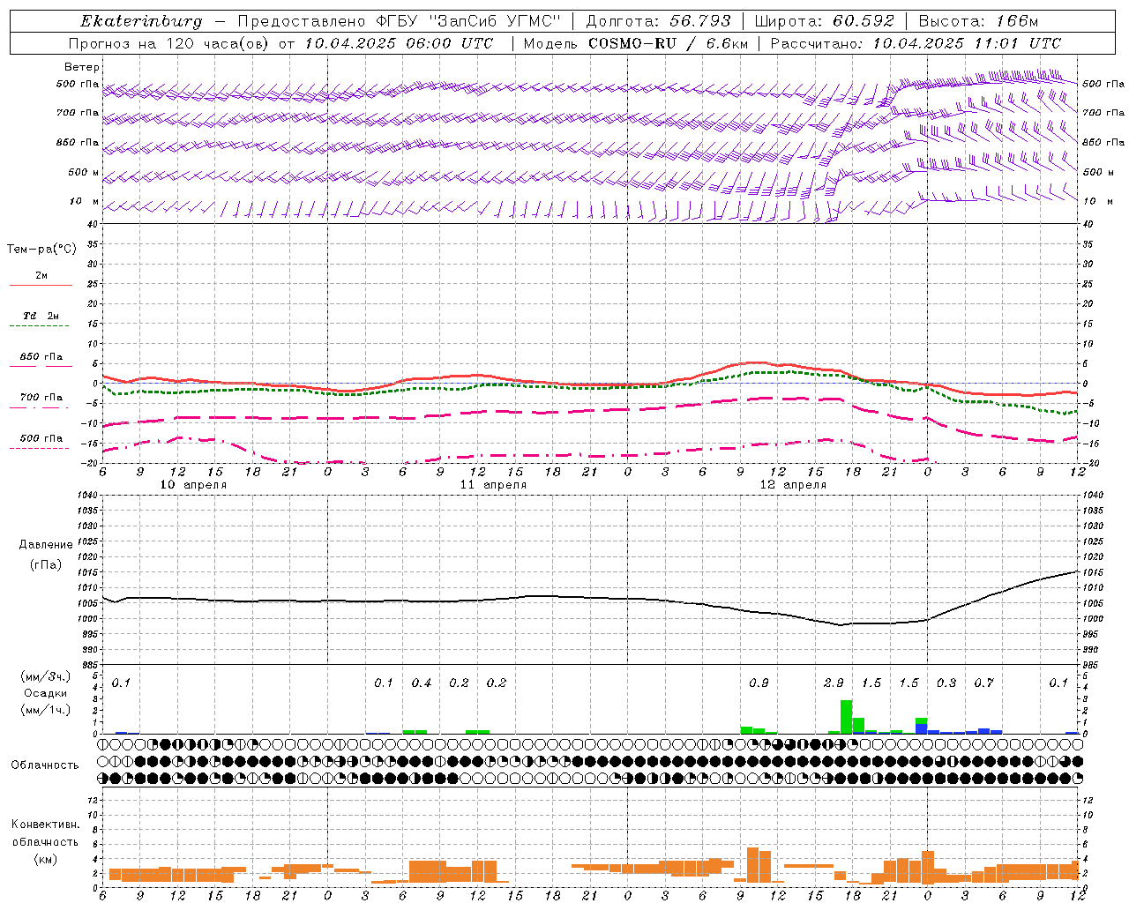Viewport: 1129px width, 903px height.
Task: Click the Рассчитано 10.04.2025 11:01 UTC timestamp
Action: tap(916, 43)
